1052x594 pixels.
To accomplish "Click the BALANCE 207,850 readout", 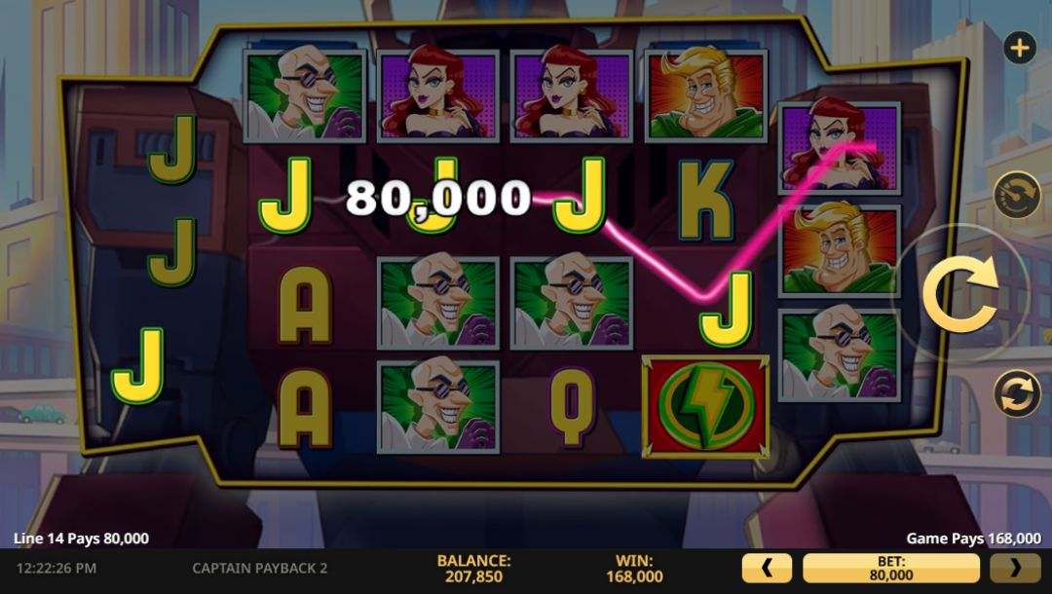I will (x=473, y=569).
